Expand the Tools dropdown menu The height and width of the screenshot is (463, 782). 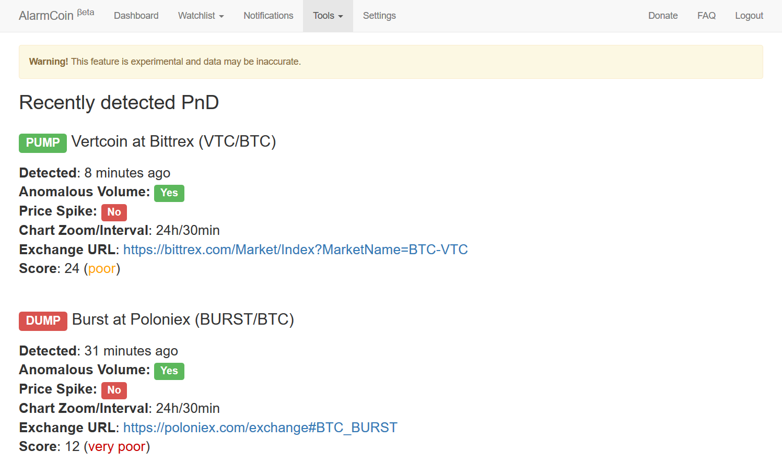point(328,16)
